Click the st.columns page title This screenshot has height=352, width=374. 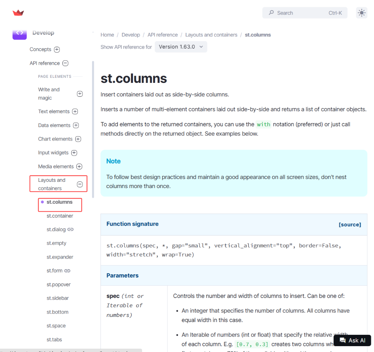134,79
